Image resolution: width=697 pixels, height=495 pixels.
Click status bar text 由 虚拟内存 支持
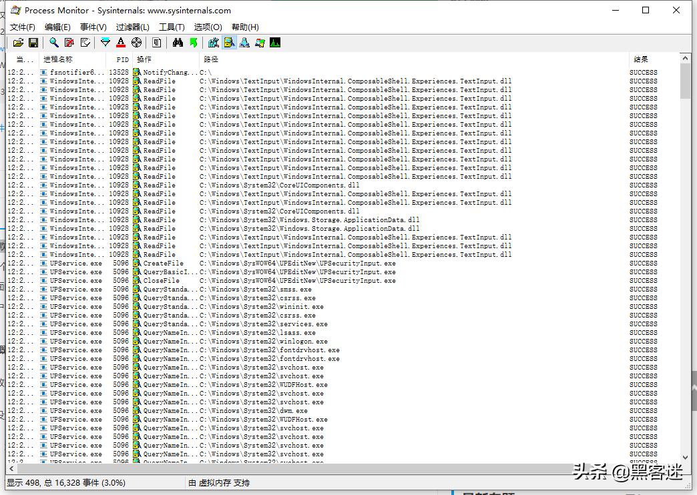(219, 482)
